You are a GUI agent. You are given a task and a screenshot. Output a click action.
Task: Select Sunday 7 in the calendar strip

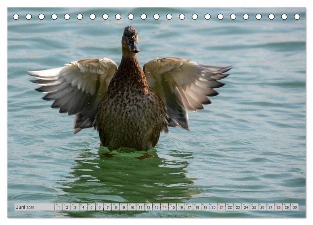click(108, 207)
